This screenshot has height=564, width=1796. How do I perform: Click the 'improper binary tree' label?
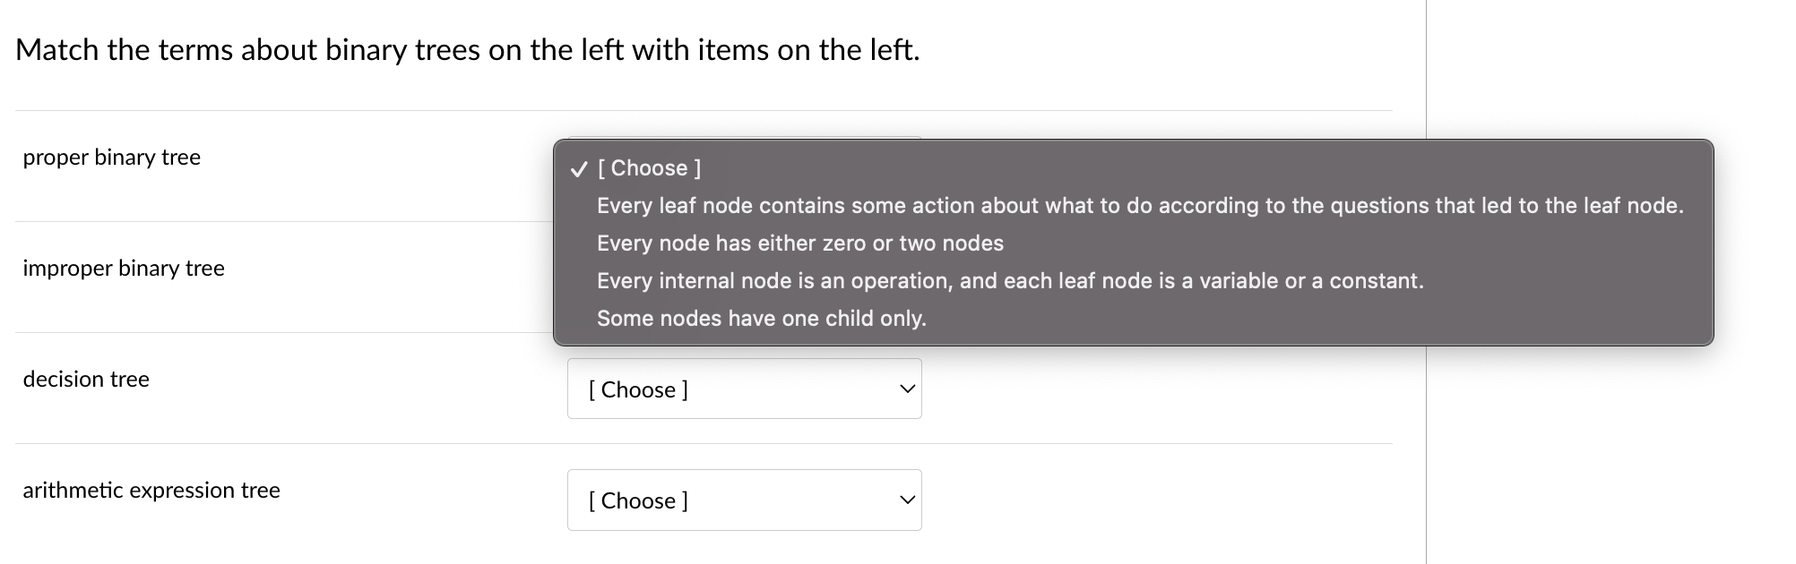[124, 268]
